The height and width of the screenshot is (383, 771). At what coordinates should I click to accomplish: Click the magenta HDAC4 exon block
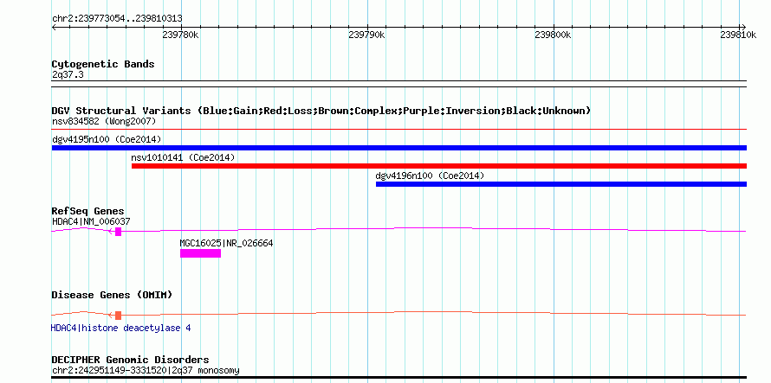coord(118,232)
